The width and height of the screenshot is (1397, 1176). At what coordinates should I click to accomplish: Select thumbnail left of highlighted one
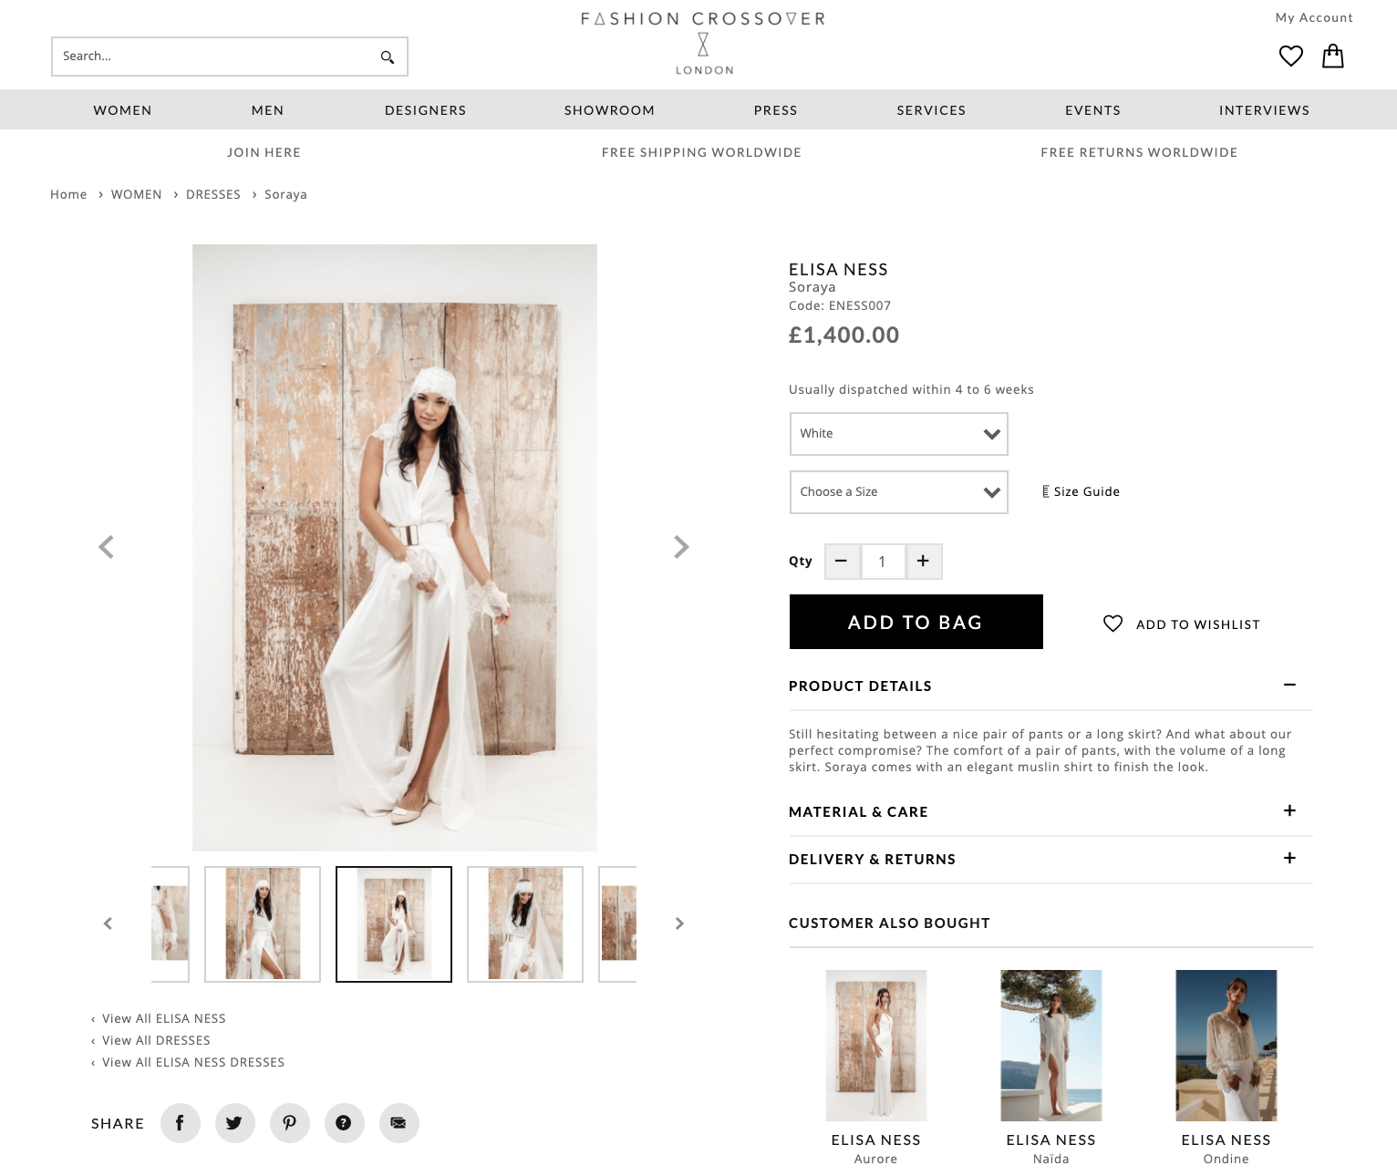coord(263,924)
